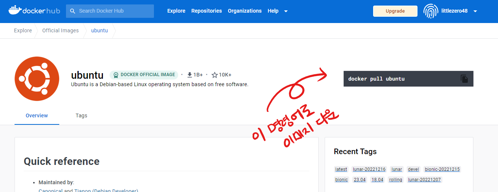This screenshot has height=192, width=498.
Task: Select the bionic-20221215 tag
Action: 442,169
